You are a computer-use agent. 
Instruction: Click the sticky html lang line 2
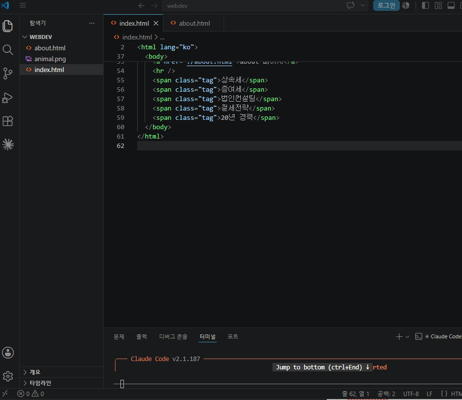pos(167,47)
